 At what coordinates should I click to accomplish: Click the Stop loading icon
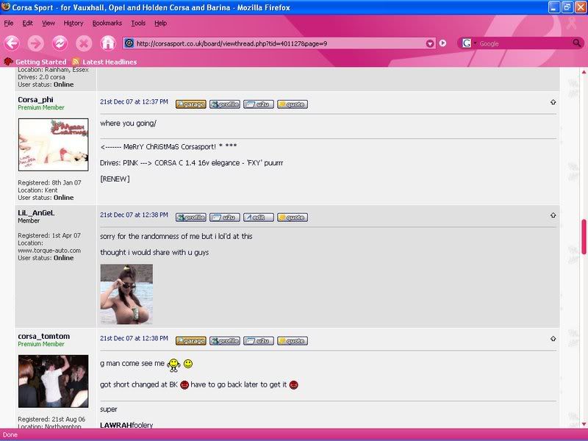[84, 43]
